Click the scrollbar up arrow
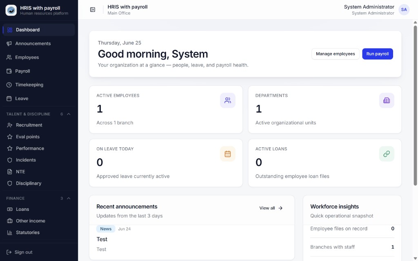The height and width of the screenshot is (261, 418). (415, 22)
